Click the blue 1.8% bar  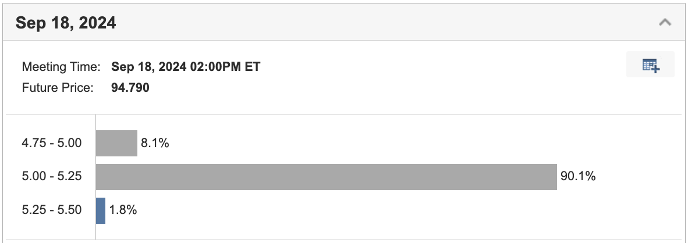(x=101, y=210)
